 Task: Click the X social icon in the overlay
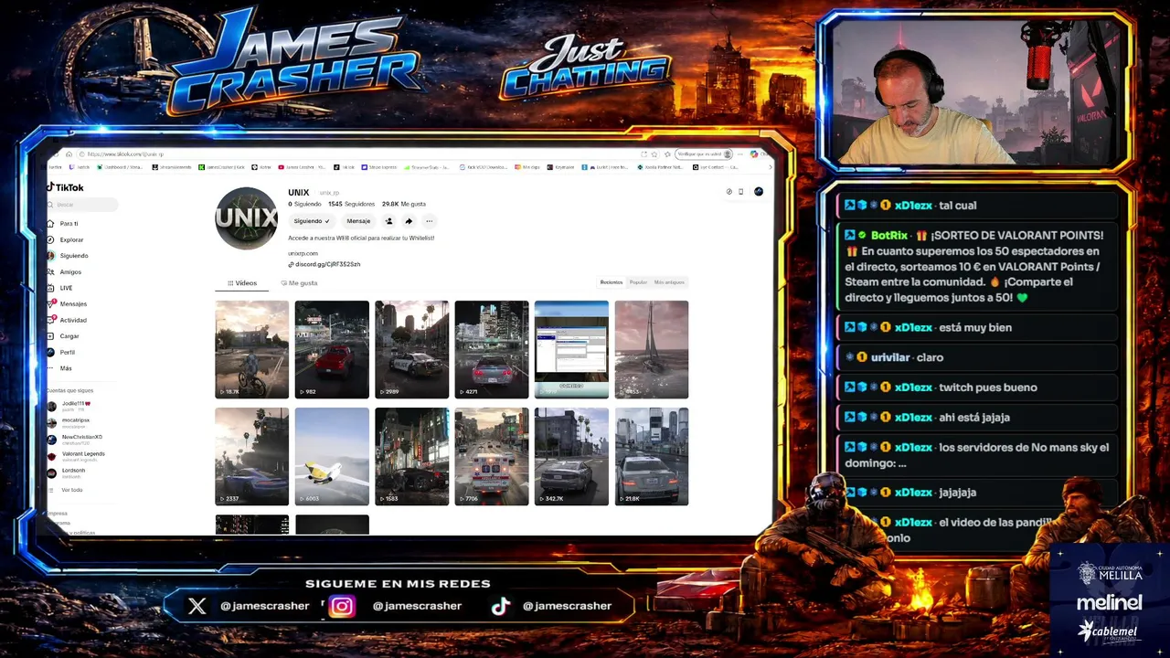pyautogui.click(x=197, y=606)
